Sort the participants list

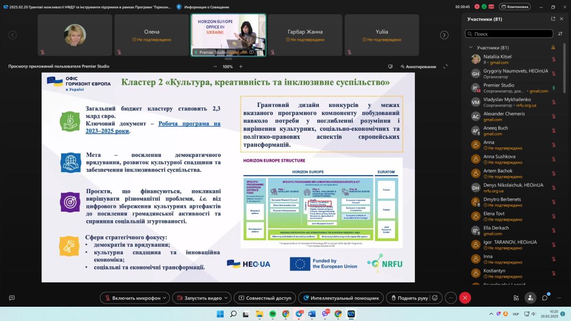(560, 34)
